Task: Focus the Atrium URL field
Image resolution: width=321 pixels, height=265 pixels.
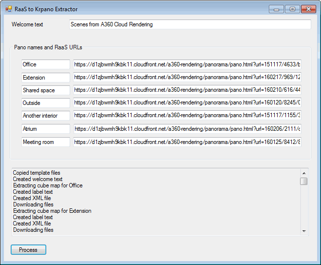Action: pyautogui.click(x=187, y=129)
